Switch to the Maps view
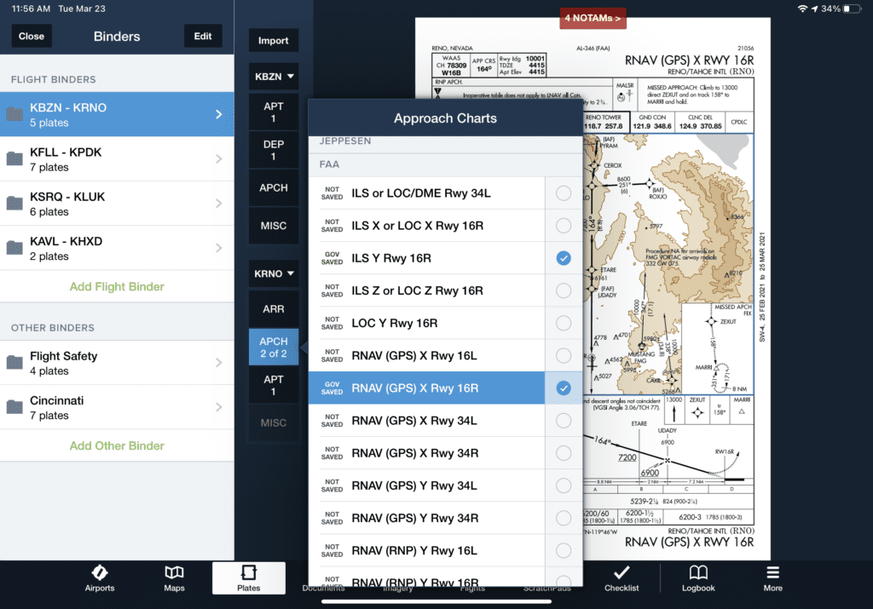The width and height of the screenshot is (873, 609). point(174,579)
